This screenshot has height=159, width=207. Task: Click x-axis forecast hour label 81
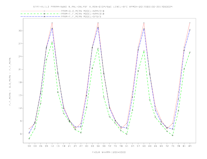coord(184,146)
